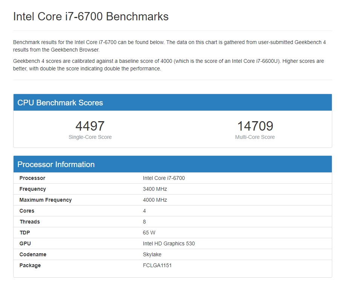Screen dimensions: 342x289
Task: Select the value Intel Core i7-6700 in table
Action: (x=164, y=178)
